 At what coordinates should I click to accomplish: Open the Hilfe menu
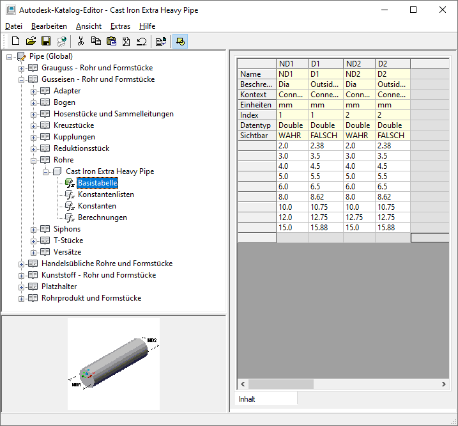pos(147,26)
